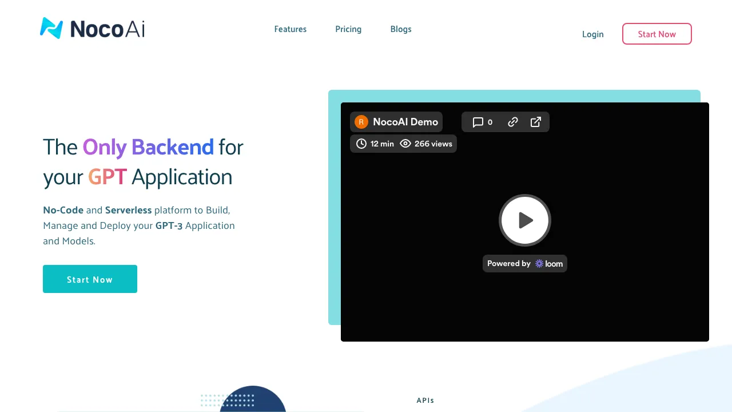Click the APIs heading text
732x412 pixels.
coord(425,401)
